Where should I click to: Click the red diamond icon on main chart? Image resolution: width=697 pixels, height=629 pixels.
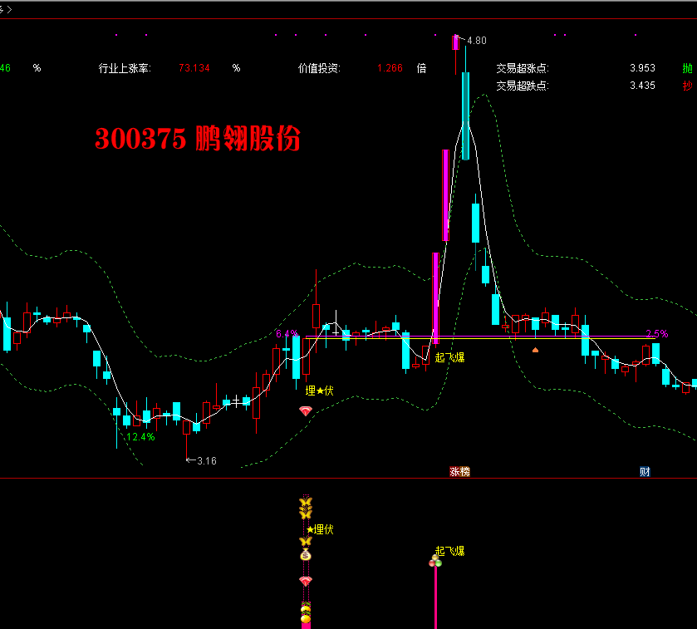306,410
